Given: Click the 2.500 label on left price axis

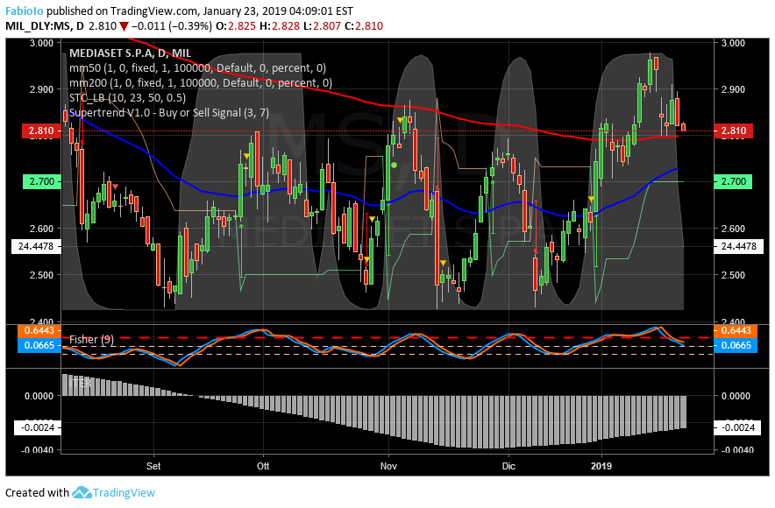Looking at the screenshot, I should coord(41,275).
